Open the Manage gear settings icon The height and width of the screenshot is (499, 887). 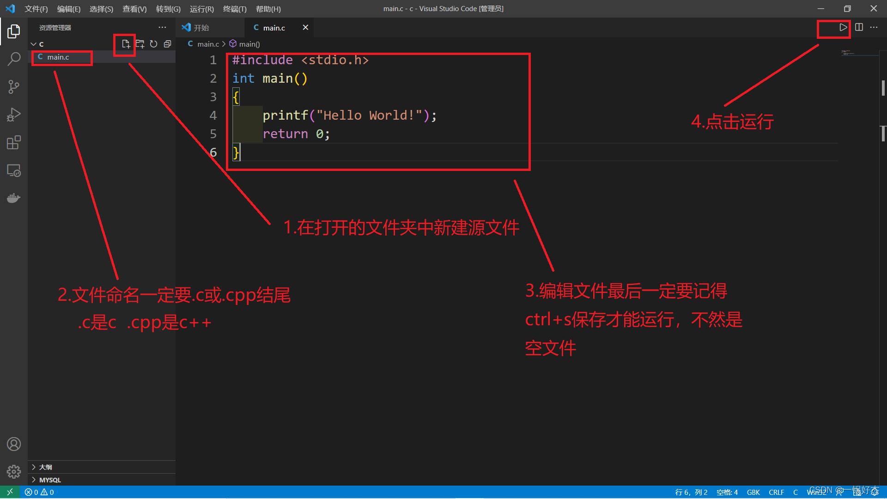[14, 472]
